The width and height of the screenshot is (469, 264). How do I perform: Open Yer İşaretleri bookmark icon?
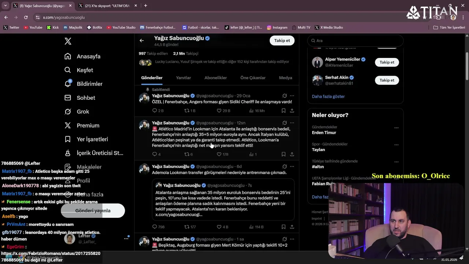pyautogui.click(x=68, y=139)
